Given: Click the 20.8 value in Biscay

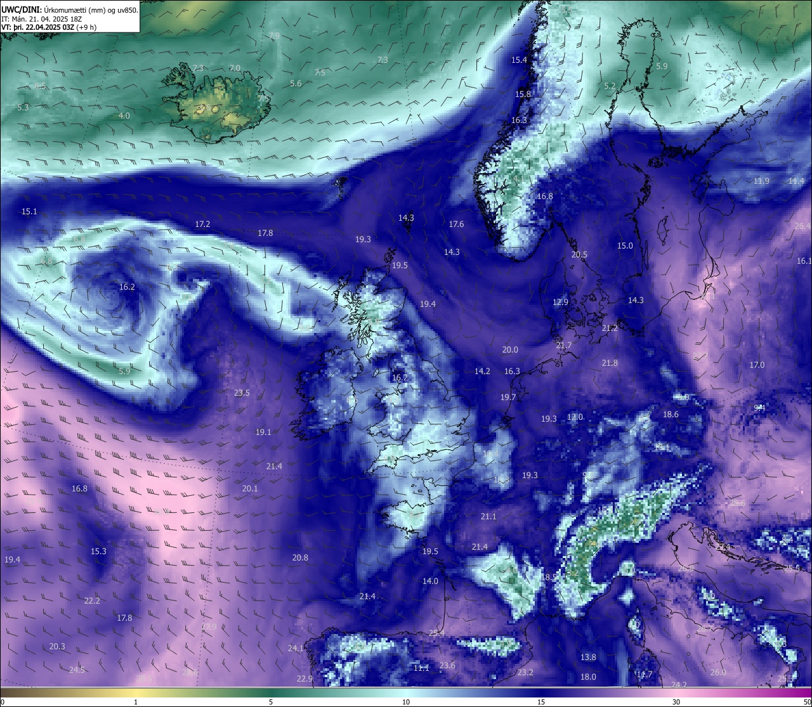Looking at the screenshot, I should coord(300,558).
